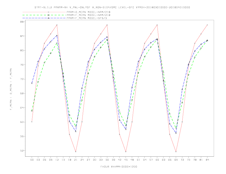Select green legend entry PARM=F_MEAN MODEL=NAM/218
The width and height of the screenshot is (226, 174).
pos(88,15)
